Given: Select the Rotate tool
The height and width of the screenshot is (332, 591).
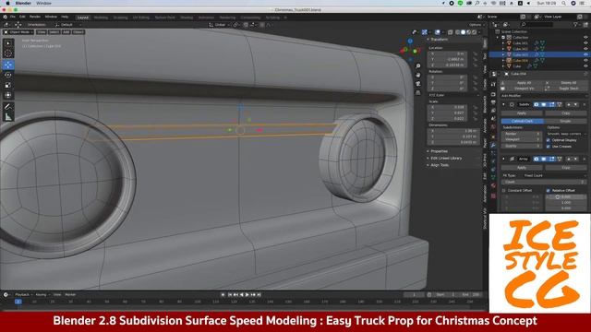Looking at the screenshot, I should coord(8,75).
